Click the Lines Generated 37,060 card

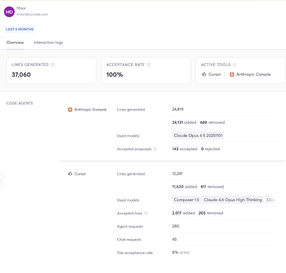pyautogui.click(x=51, y=70)
